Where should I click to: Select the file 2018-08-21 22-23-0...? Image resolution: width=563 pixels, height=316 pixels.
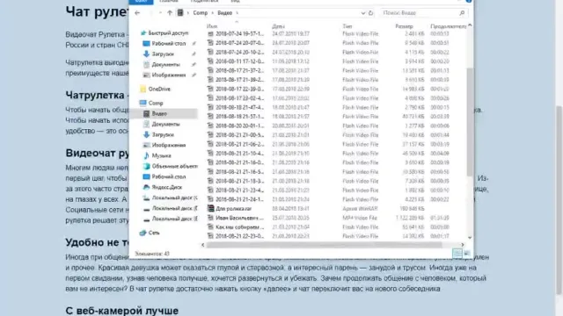(x=239, y=236)
